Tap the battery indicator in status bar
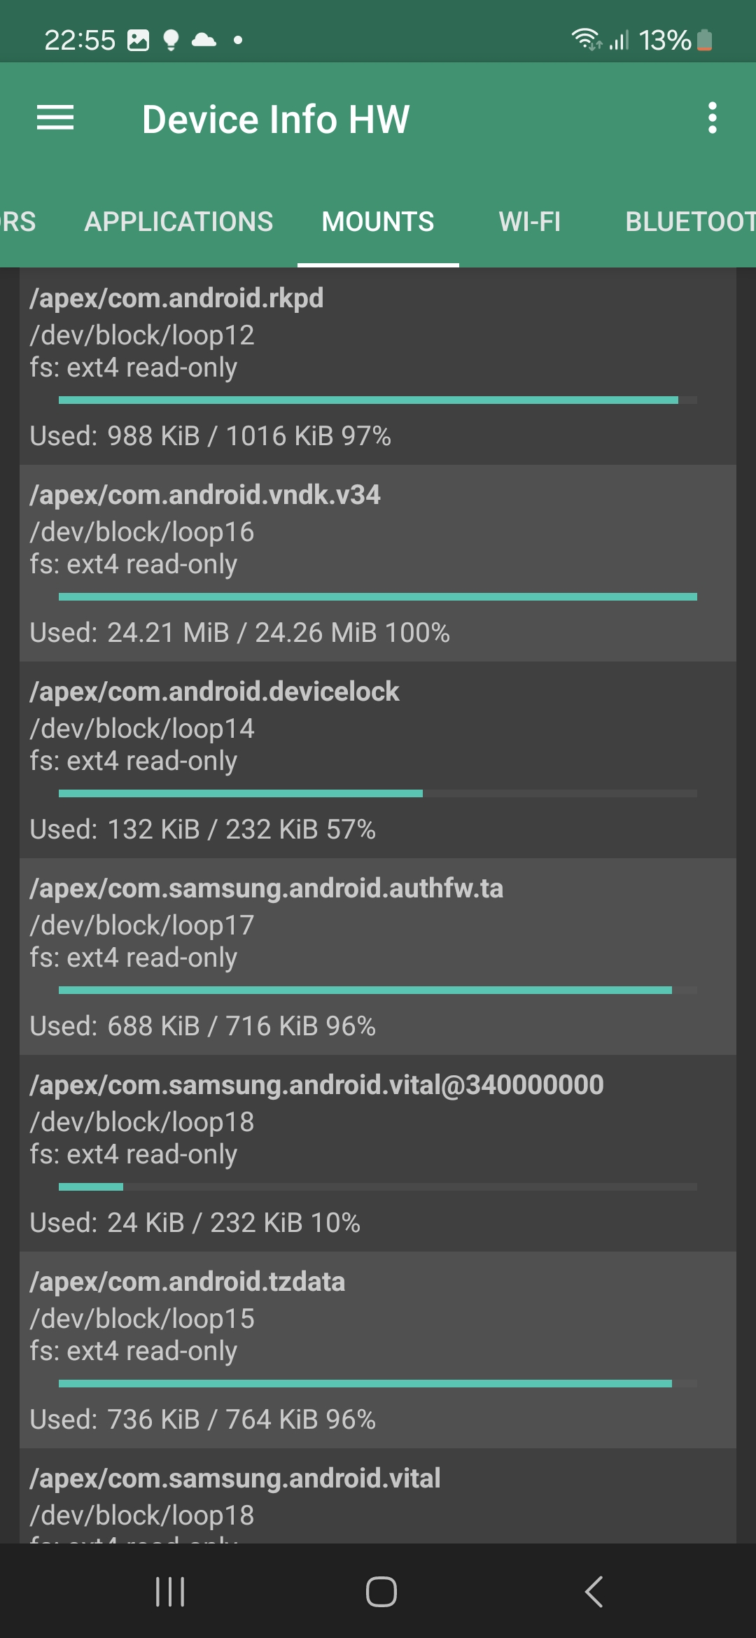756x1638 pixels. coord(705,40)
